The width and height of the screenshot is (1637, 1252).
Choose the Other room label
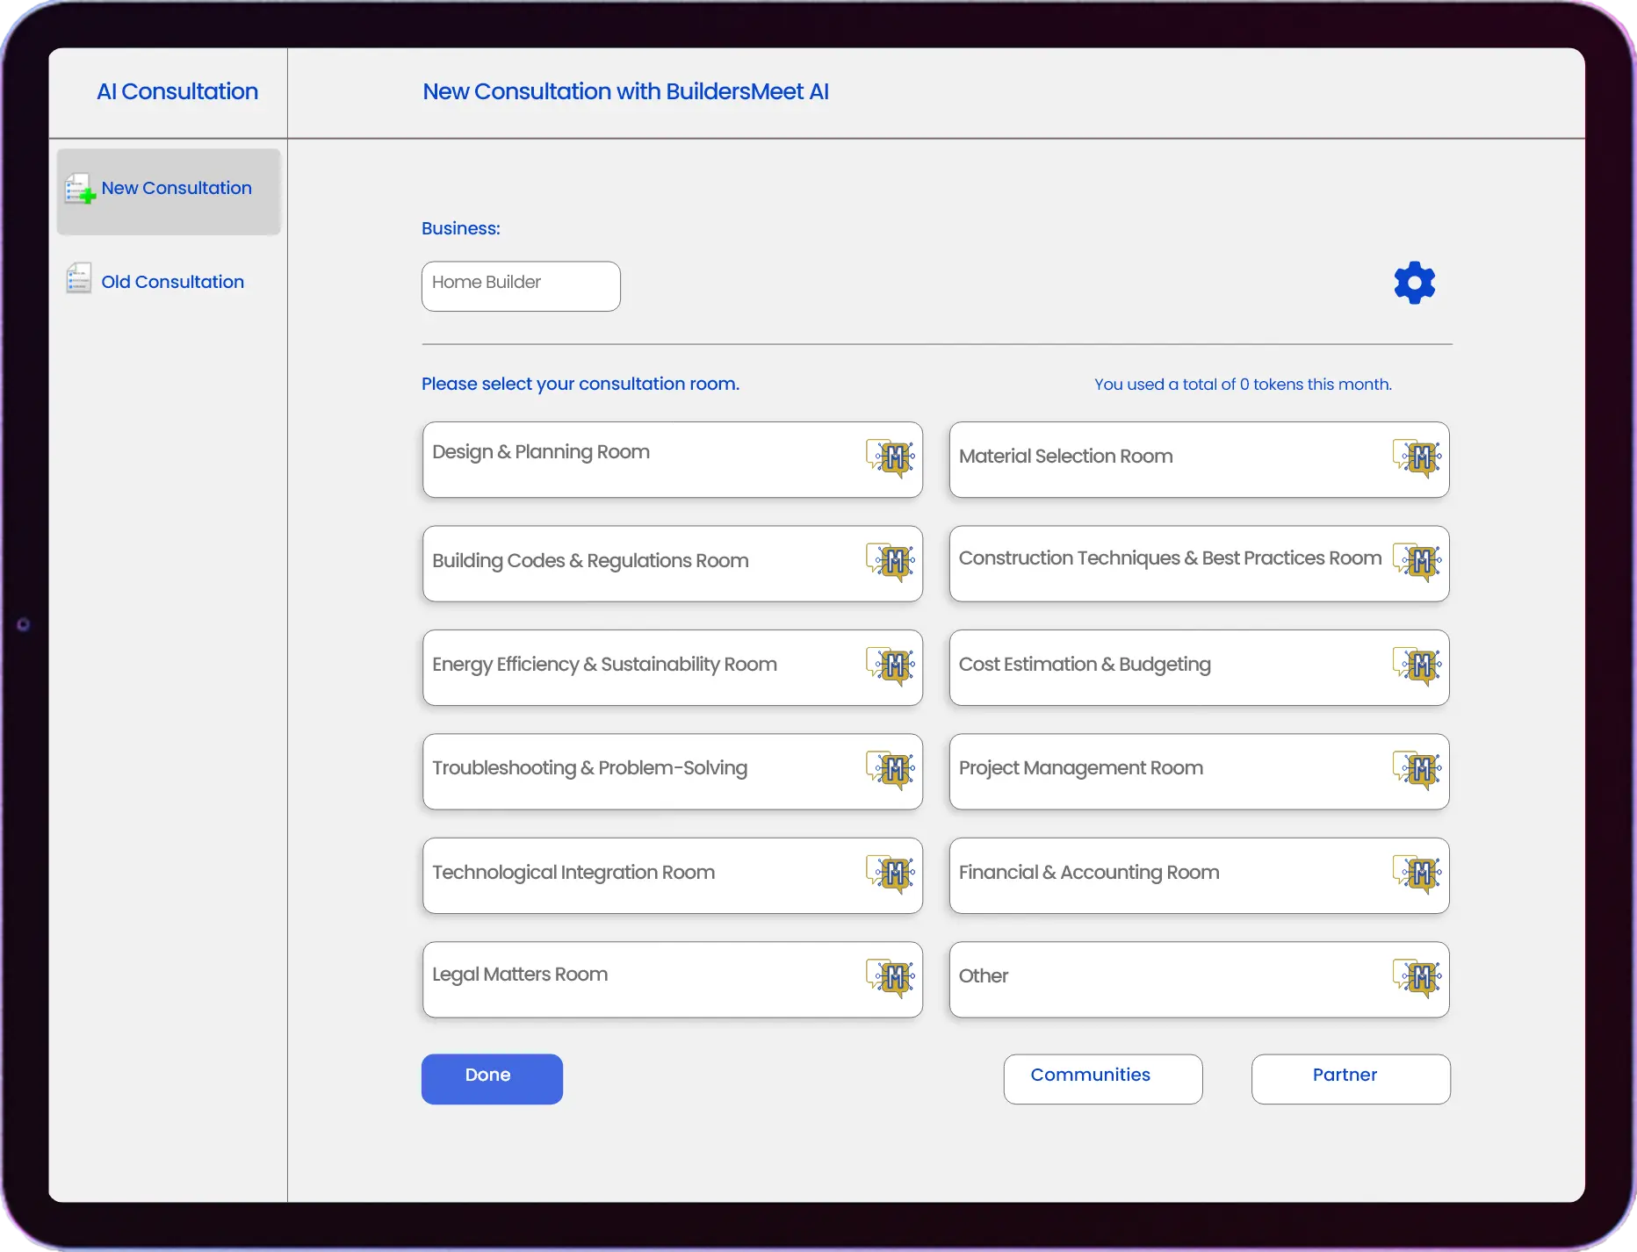point(984,976)
